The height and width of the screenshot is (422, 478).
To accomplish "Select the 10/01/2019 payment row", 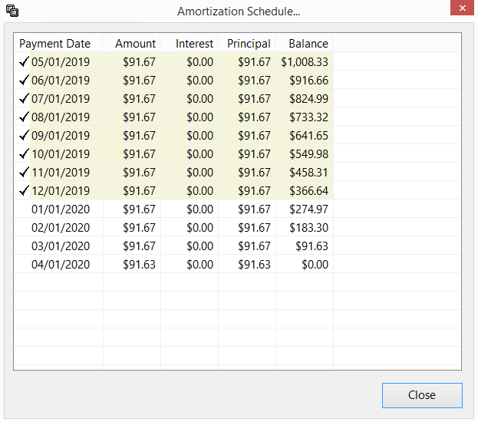I will 61,154.
